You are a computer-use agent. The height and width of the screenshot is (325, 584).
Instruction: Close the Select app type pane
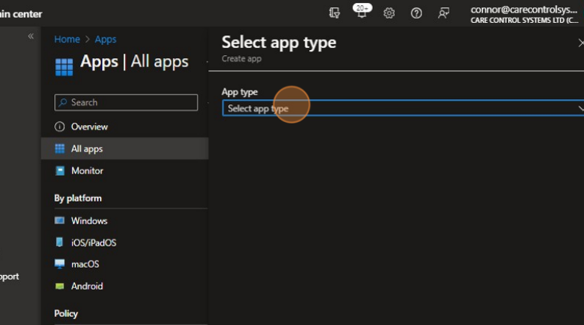580,43
